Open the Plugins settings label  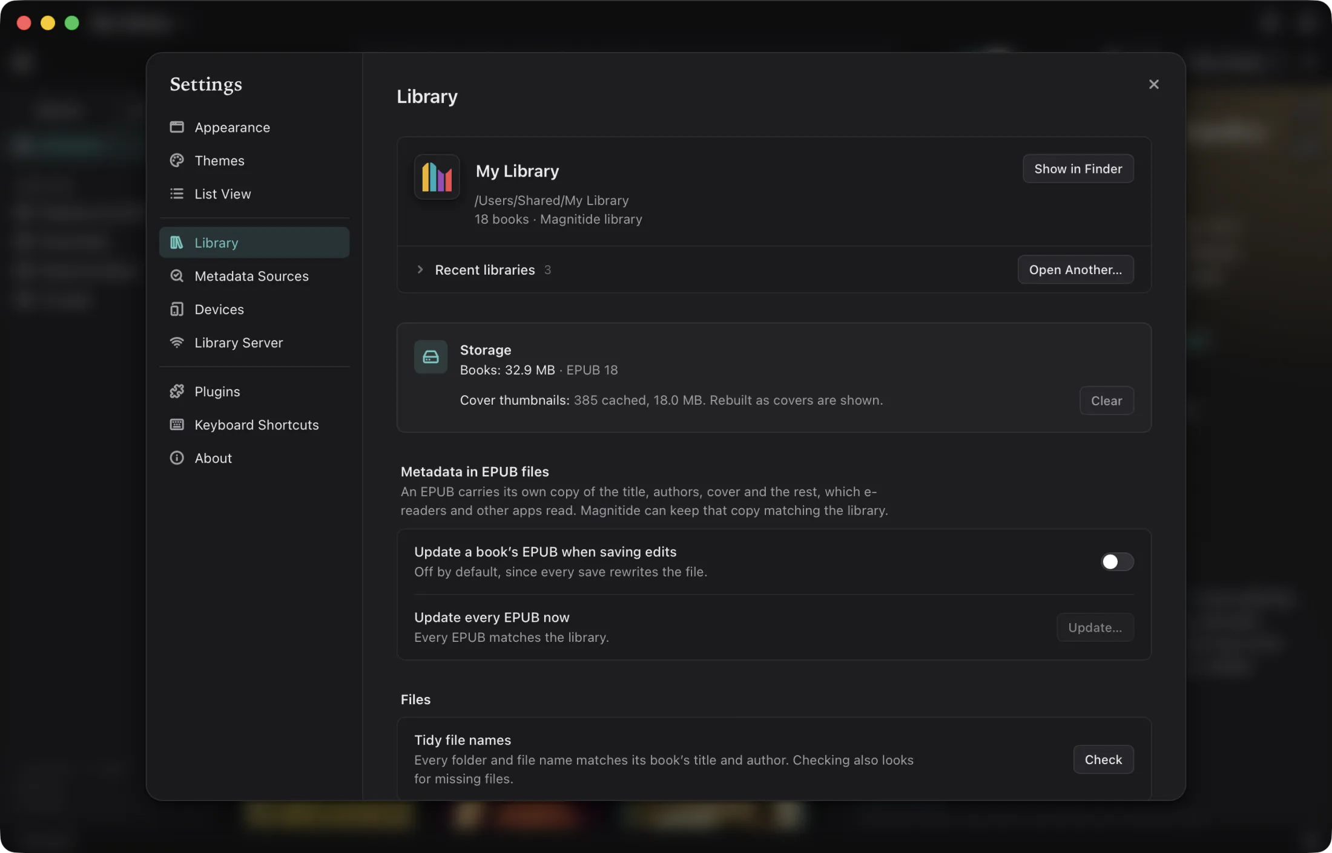pyautogui.click(x=217, y=391)
